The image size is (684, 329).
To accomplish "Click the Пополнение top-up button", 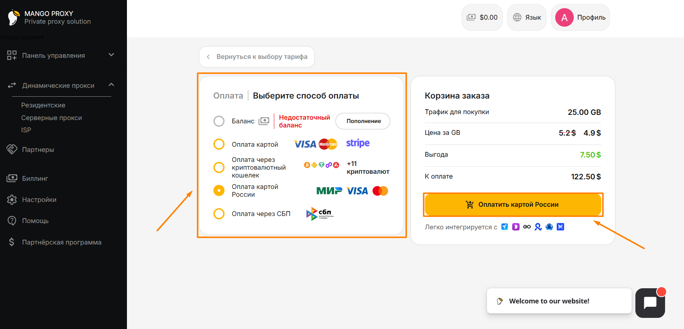I will [363, 121].
